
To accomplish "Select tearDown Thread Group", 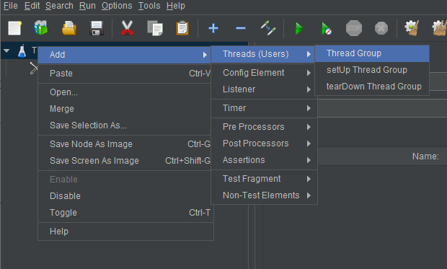I will [x=372, y=87].
